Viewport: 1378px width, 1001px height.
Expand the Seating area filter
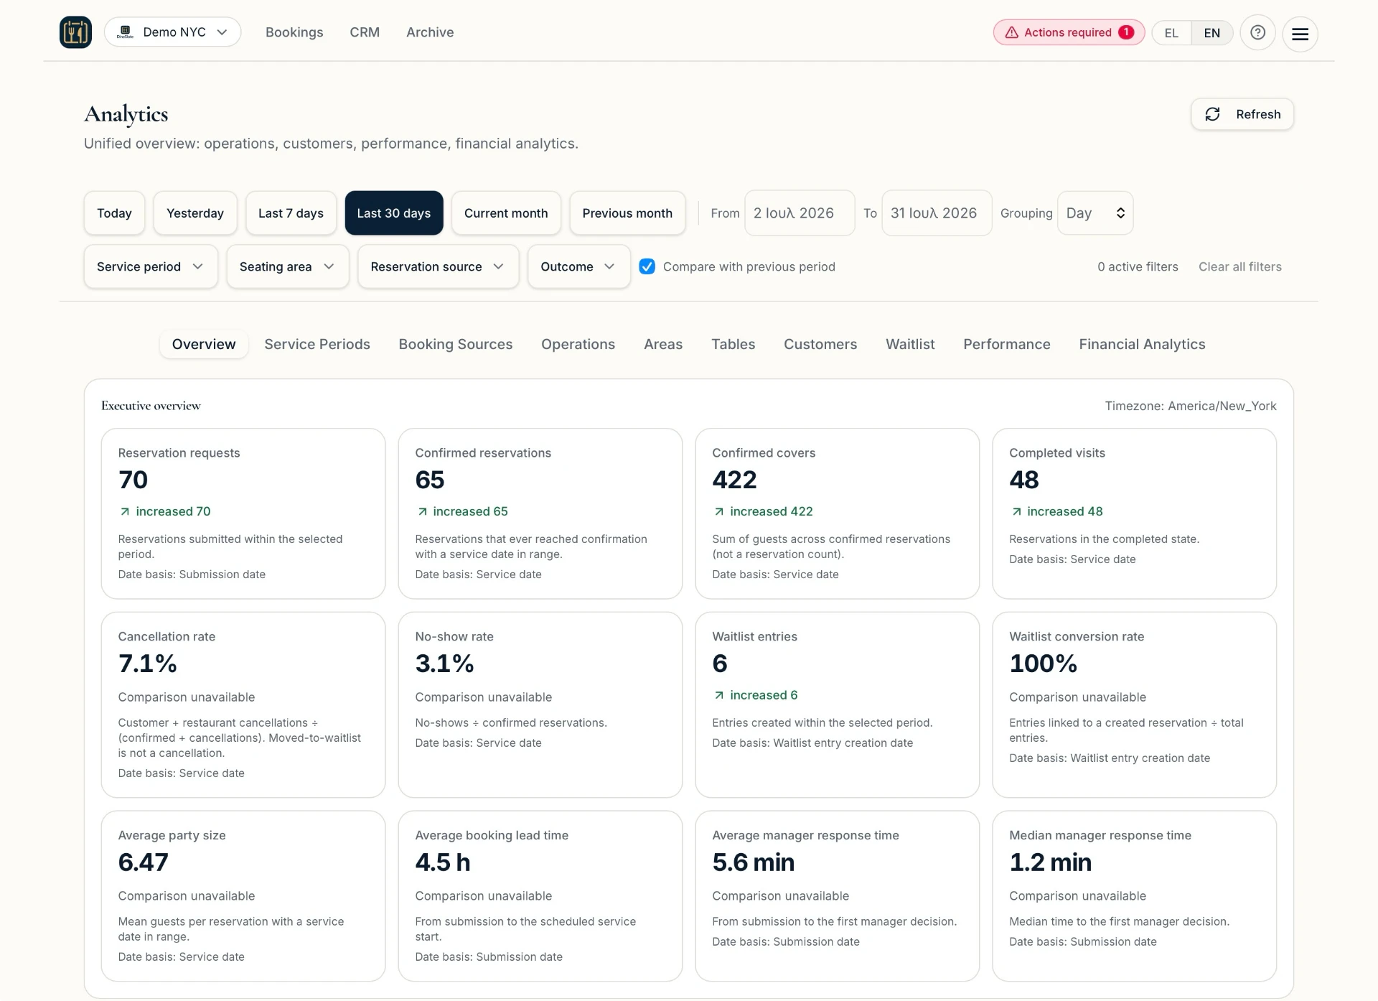[x=288, y=266]
